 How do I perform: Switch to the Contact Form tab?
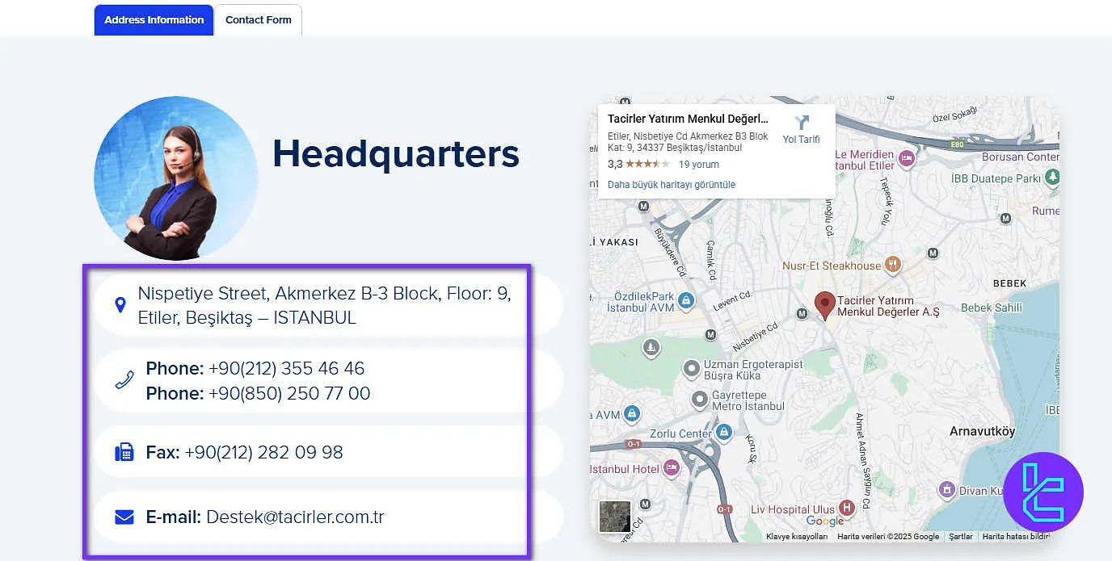pyautogui.click(x=258, y=20)
